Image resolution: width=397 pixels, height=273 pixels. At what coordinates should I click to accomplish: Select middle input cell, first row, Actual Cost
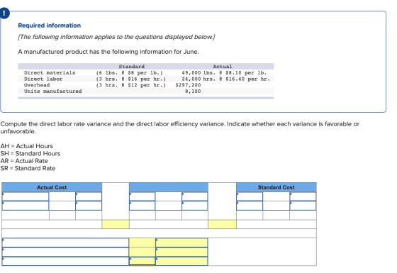point(62,196)
